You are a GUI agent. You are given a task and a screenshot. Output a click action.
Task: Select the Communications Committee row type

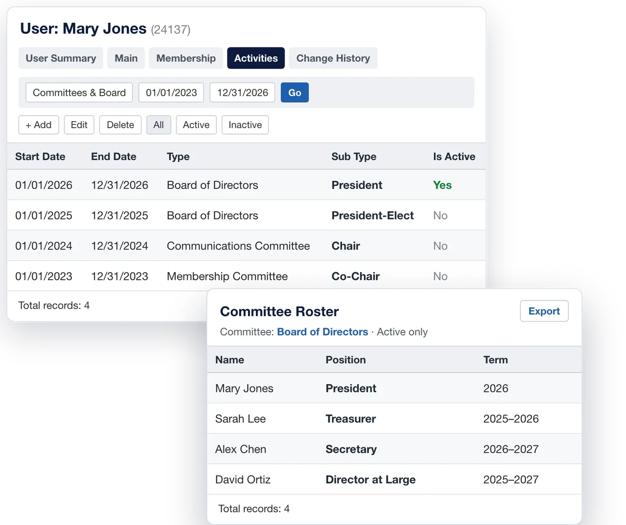(238, 246)
